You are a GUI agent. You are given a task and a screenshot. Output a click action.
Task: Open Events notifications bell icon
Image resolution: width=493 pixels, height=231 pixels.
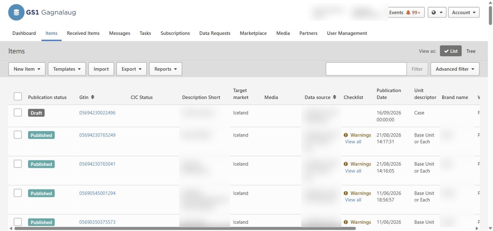pyautogui.click(x=408, y=13)
